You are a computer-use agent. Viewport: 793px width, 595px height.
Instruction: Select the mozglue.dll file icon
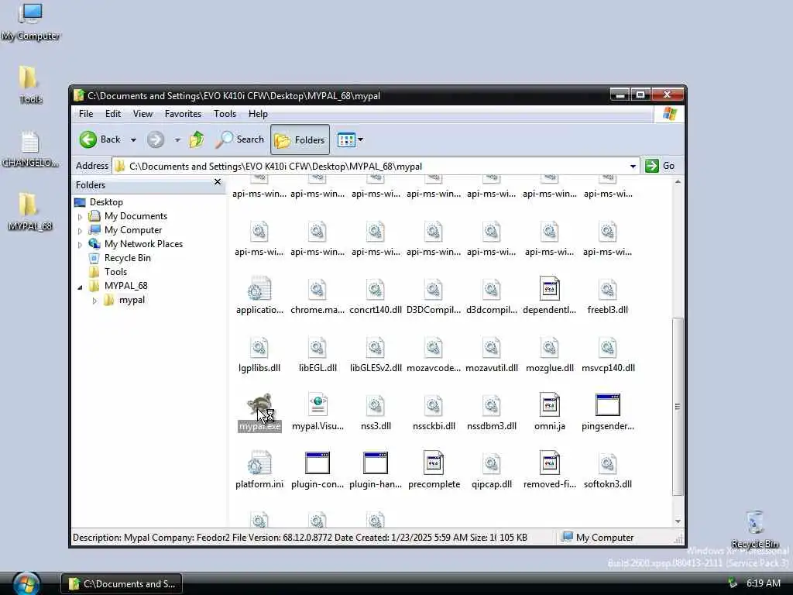[x=550, y=347]
